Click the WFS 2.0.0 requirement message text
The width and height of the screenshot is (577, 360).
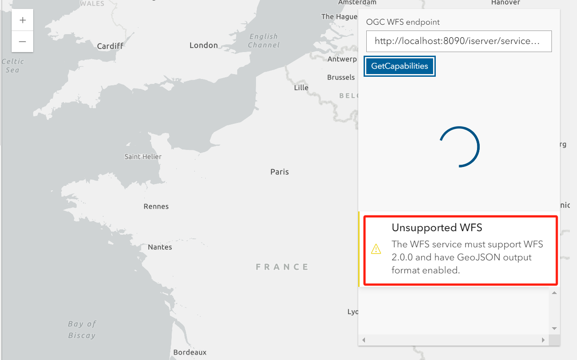[x=467, y=257]
